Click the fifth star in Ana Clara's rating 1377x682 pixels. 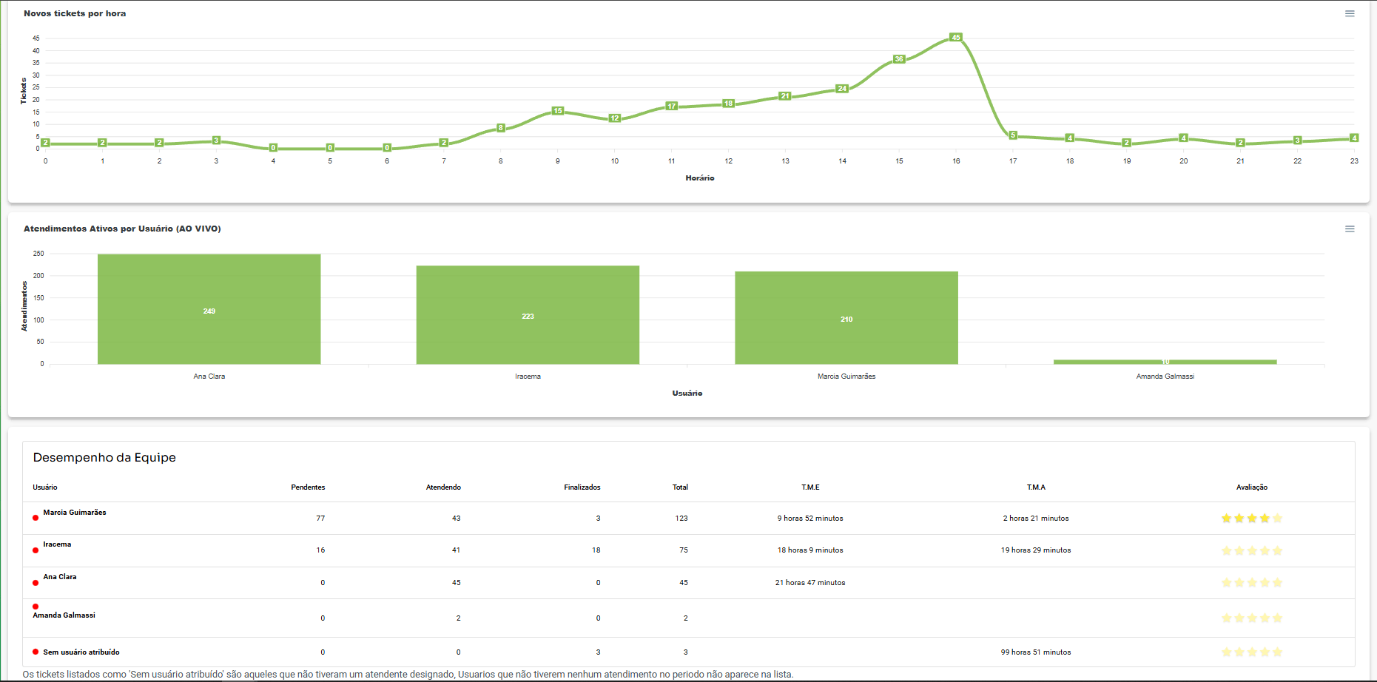(1276, 582)
